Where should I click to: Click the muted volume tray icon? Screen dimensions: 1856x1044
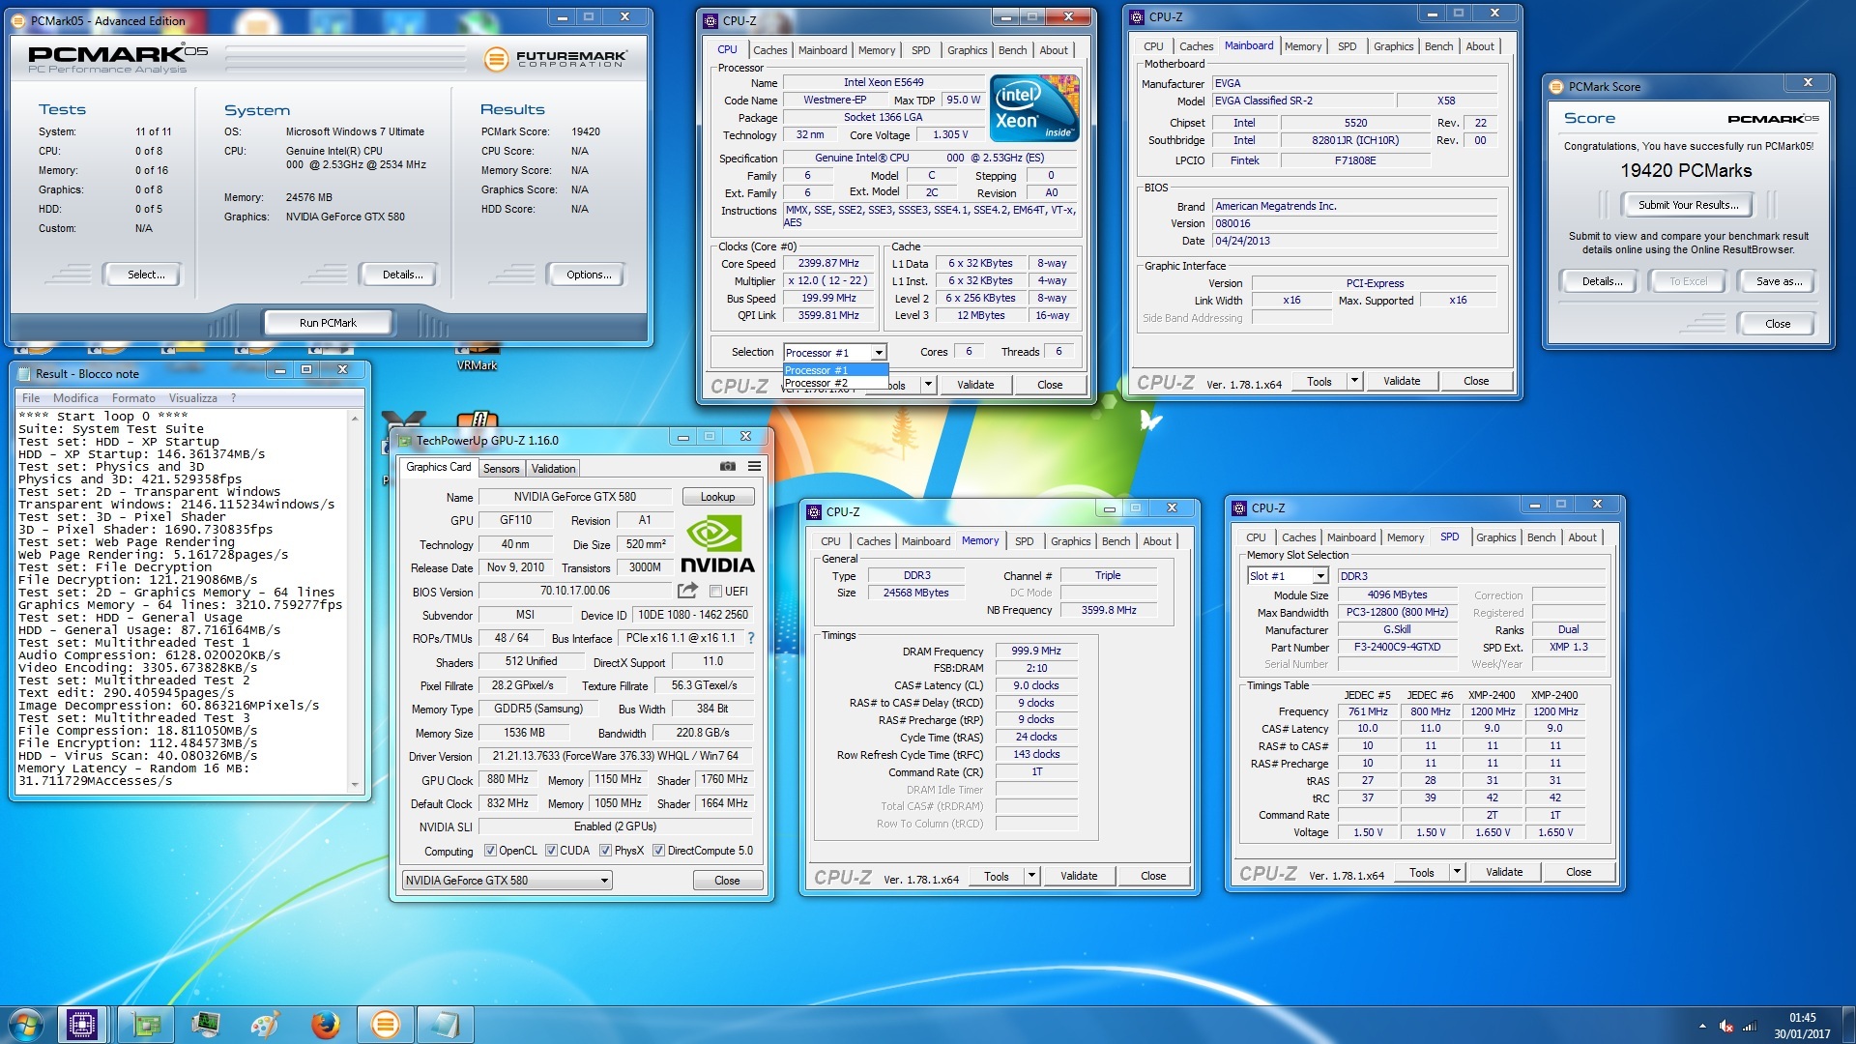coord(1726,1026)
